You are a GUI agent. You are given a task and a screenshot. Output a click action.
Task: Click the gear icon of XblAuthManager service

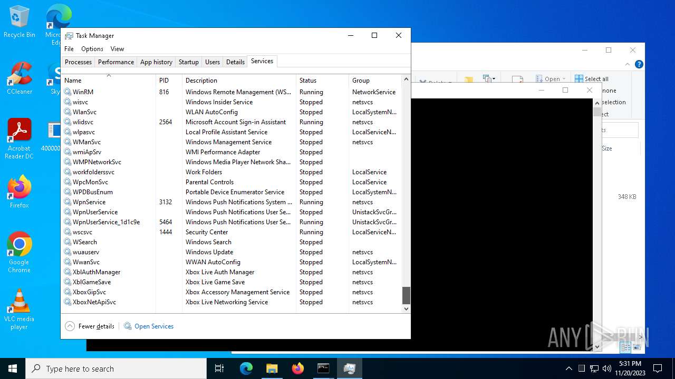pos(67,272)
